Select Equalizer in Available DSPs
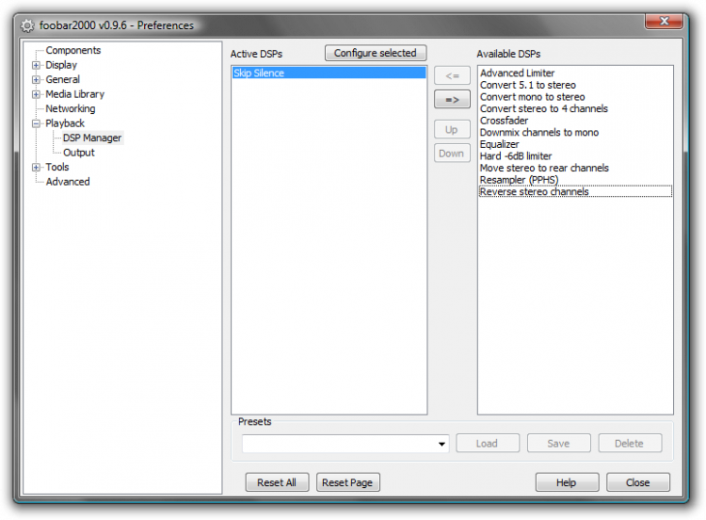The height and width of the screenshot is (520, 706). [499, 144]
